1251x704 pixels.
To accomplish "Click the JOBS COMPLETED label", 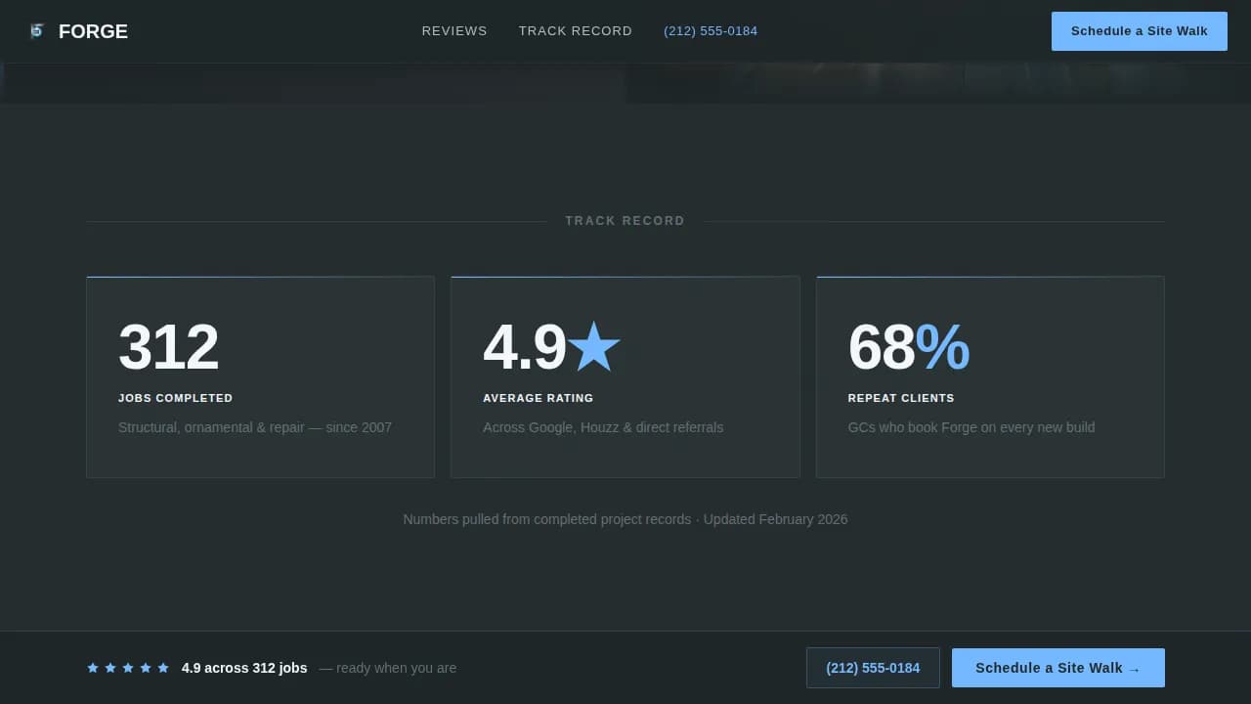I will click(x=176, y=398).
